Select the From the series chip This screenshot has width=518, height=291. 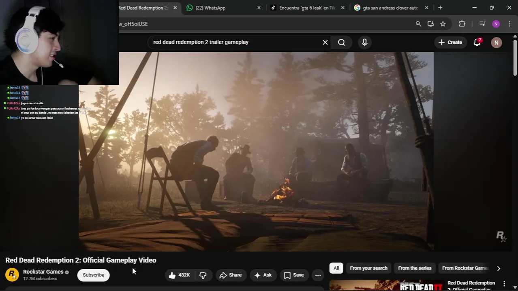pyautogui.click(x=415, y=268)
